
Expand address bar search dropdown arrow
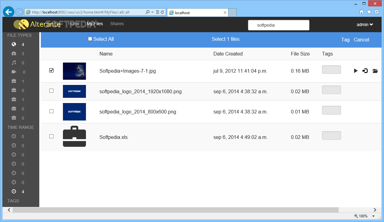(152, 12)
